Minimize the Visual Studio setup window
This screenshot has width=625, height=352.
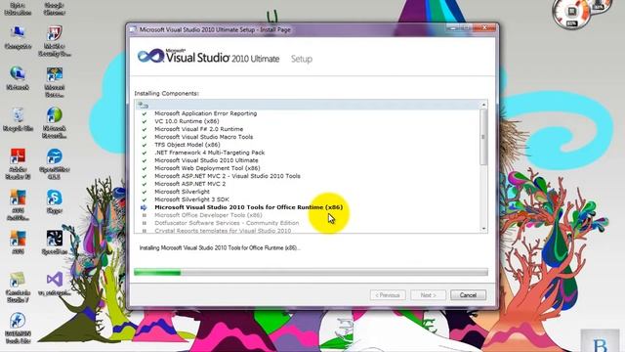click(453, 28)
